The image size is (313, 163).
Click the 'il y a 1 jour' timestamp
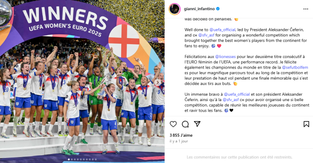click(178, 141)
